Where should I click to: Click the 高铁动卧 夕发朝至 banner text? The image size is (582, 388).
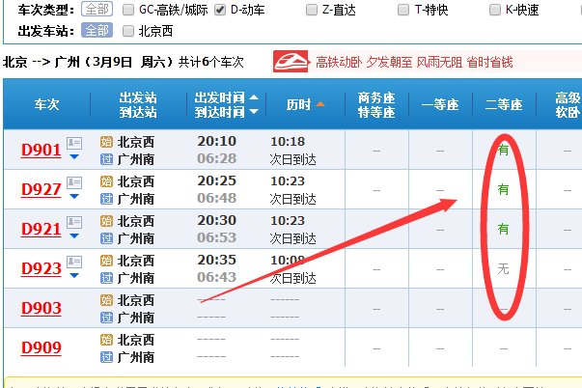pos(414,62)
